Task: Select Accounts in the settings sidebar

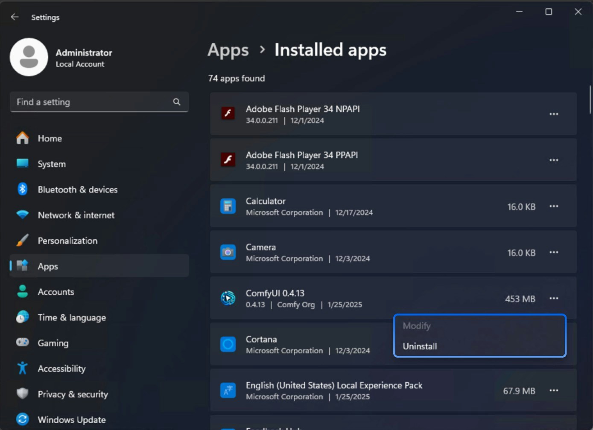Action: [56, 292]
